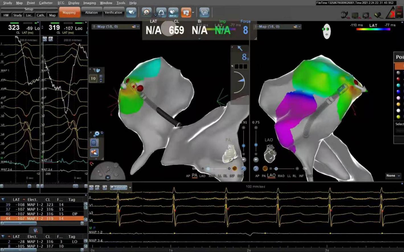Click the heart-plus new map icon
The width and height of the screenshot is (404, 252).
coord(131,13)
